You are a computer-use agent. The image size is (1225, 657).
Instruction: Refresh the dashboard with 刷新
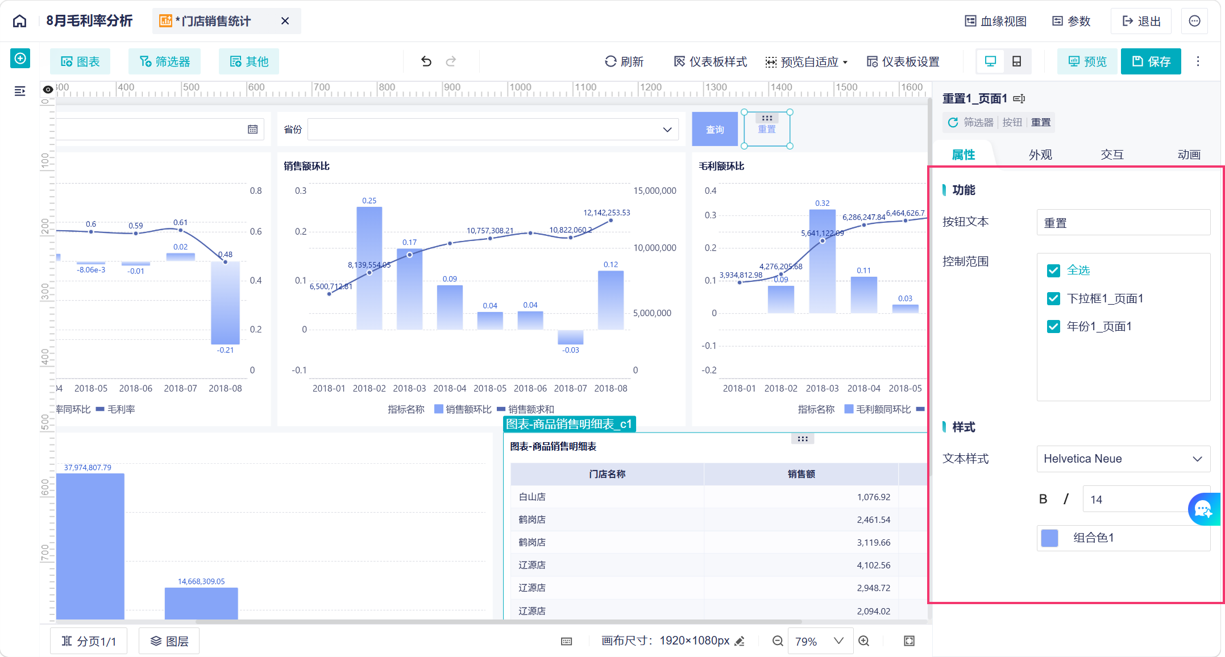[x=624, y=61]
